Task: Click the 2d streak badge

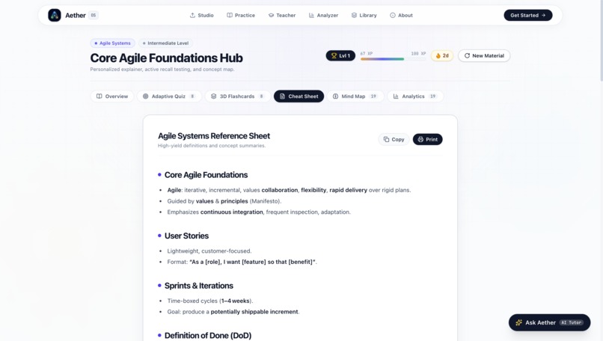Action: point(442,56)
